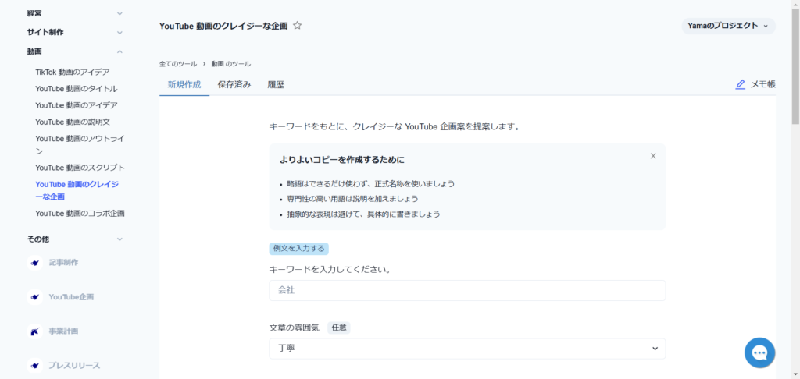Click the 事業計画 label in sidebar

tap(64, 331)
